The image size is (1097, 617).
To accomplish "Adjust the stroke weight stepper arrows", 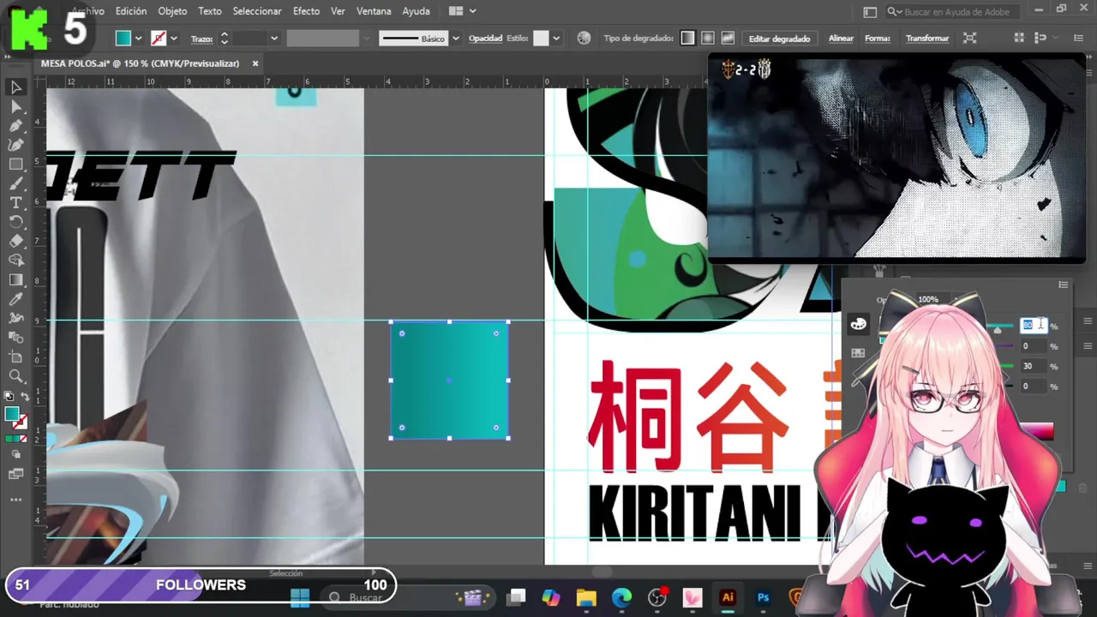I will coord(225,39).
